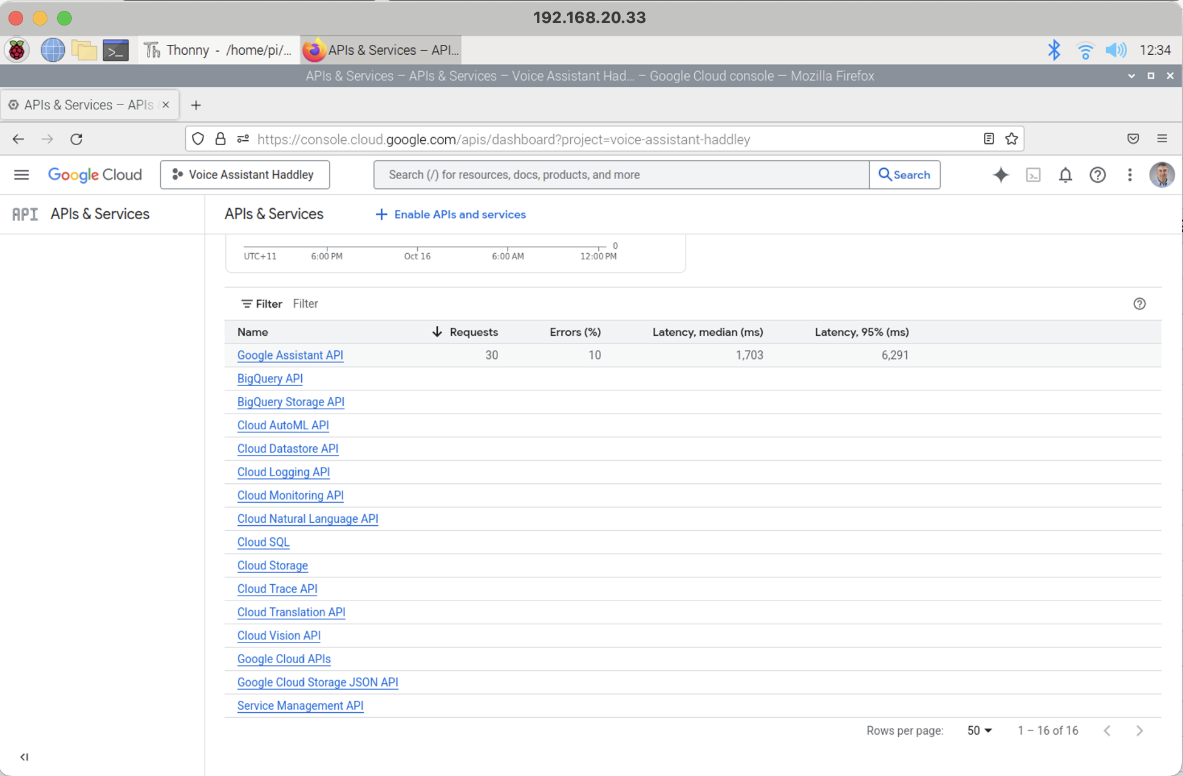Click the three-dot settings and utilities icon

coord(1130,175)
